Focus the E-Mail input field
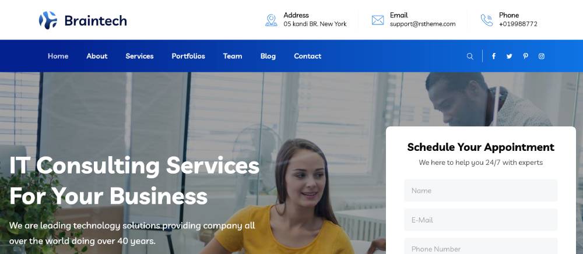Image resolution: width=583 pixels, height=254 pixels. [481, 220]
